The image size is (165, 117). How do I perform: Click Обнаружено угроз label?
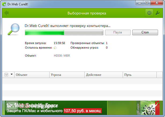84,48
